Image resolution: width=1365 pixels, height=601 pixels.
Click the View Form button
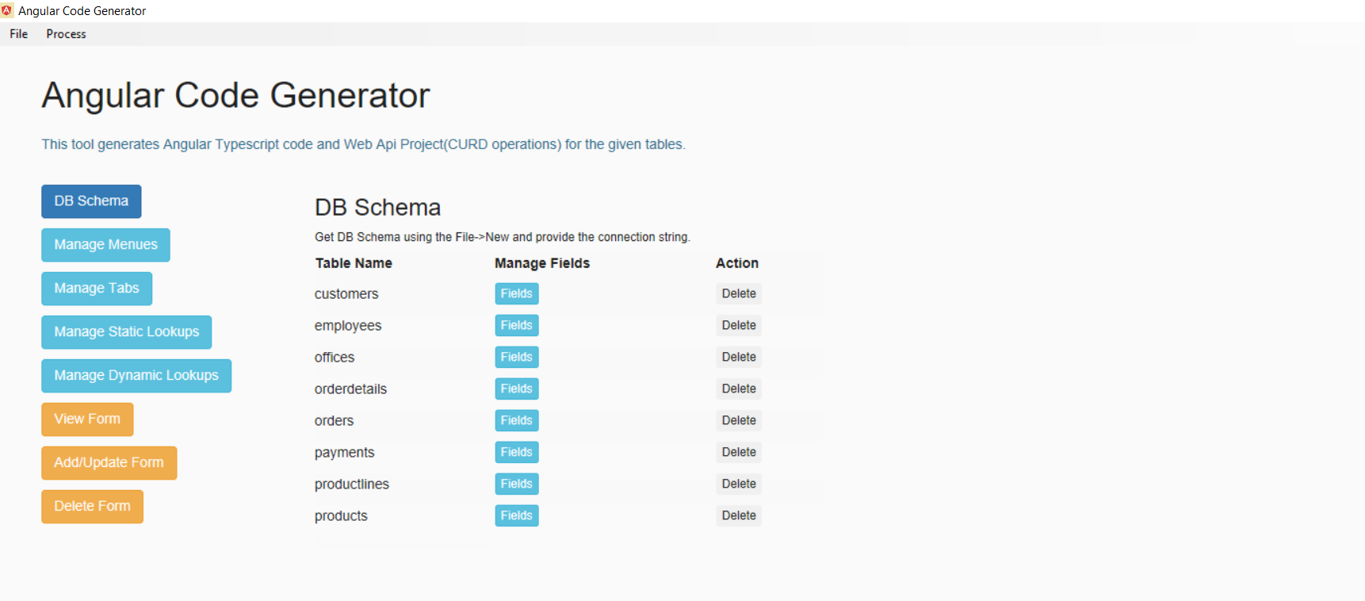(x=87, y=419)
